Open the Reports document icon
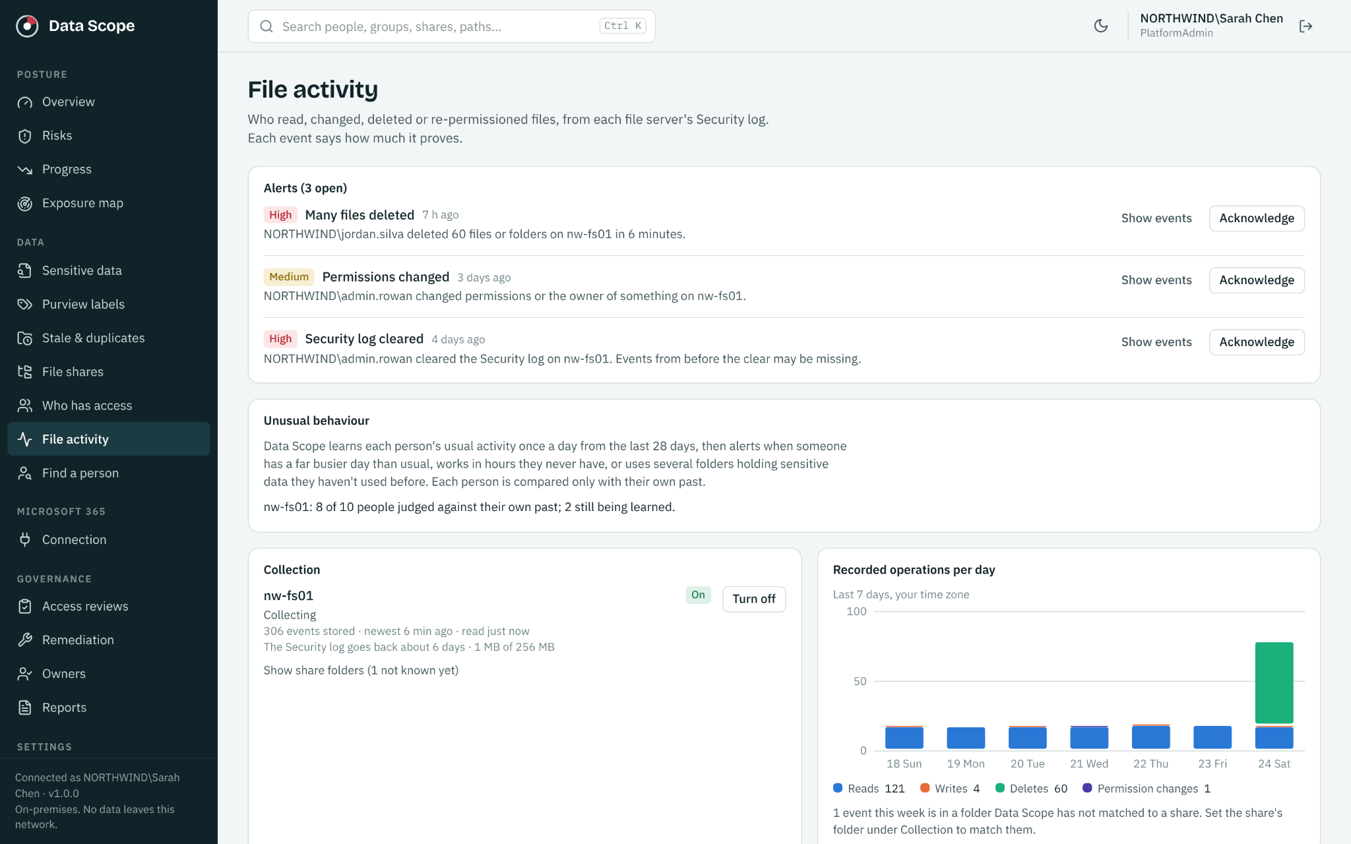 point(25,708)
